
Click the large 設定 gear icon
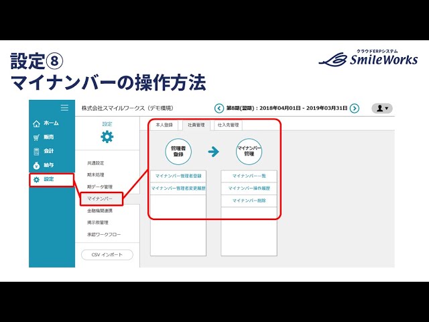107,137
